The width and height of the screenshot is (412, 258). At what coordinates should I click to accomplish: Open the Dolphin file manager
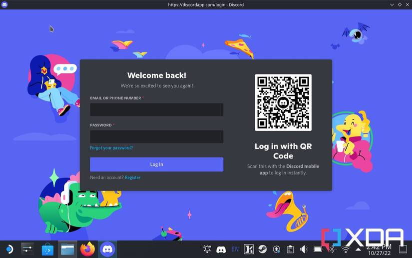(x=67, y=249)
